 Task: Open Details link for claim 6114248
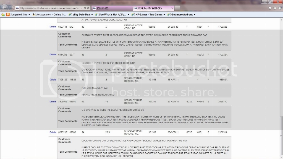click(53, 54)
